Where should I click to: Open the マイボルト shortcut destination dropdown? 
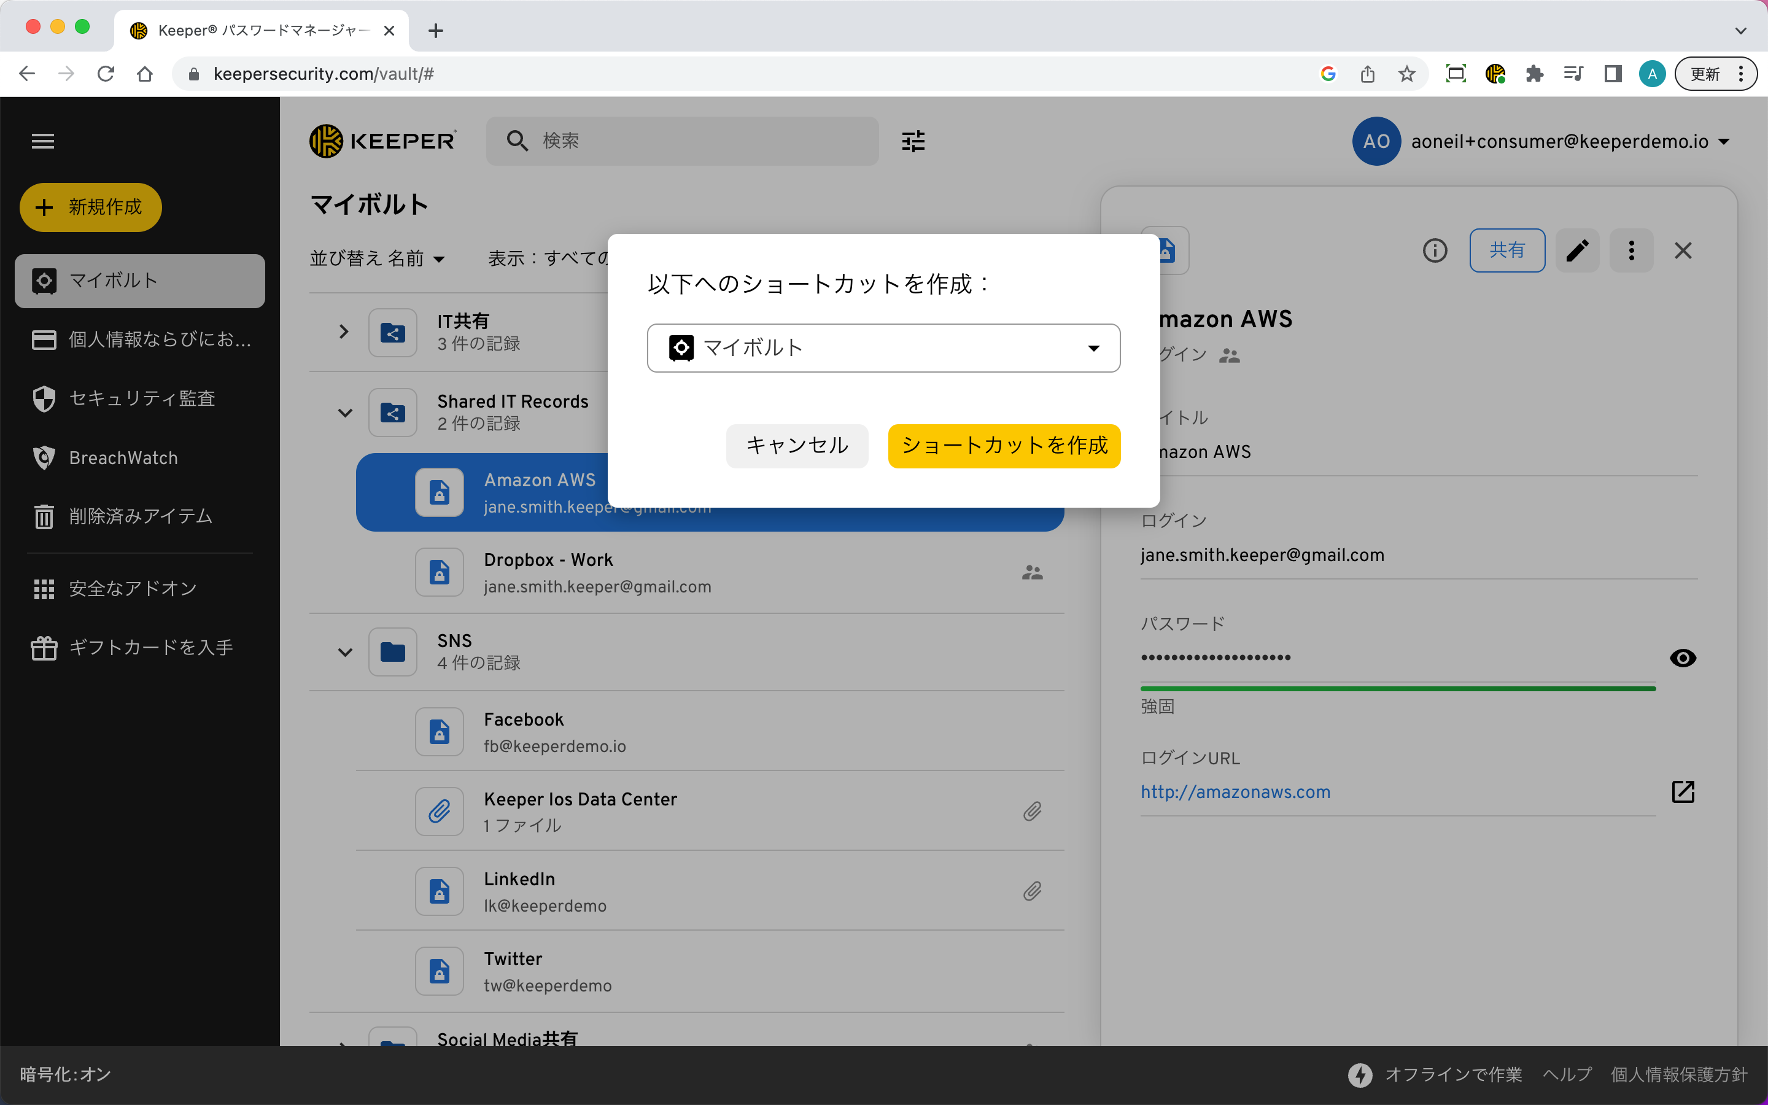883,348
